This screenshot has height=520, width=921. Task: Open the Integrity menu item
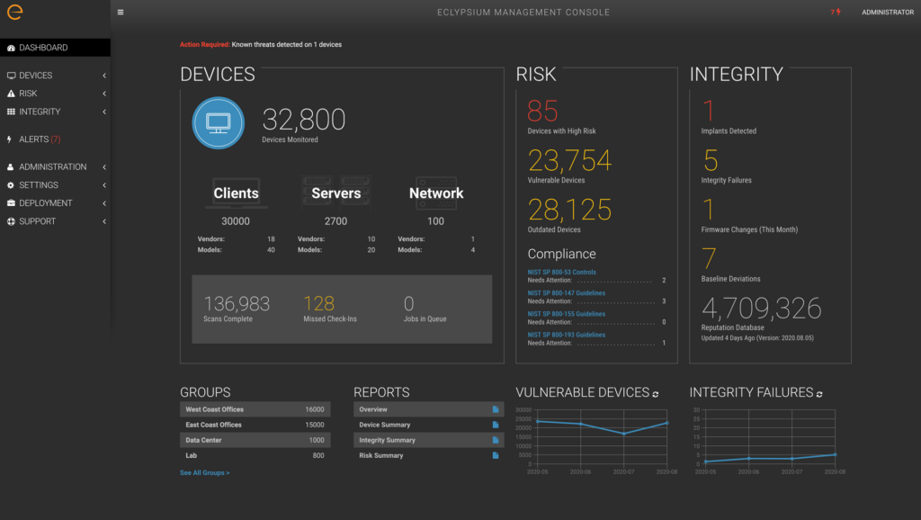55,112
